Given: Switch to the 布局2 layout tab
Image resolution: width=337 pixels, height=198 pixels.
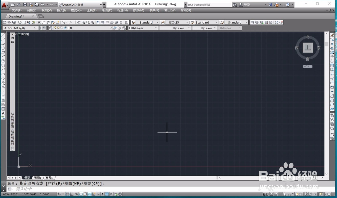Looking at the screenshot, I should click(x=49, y=178).
